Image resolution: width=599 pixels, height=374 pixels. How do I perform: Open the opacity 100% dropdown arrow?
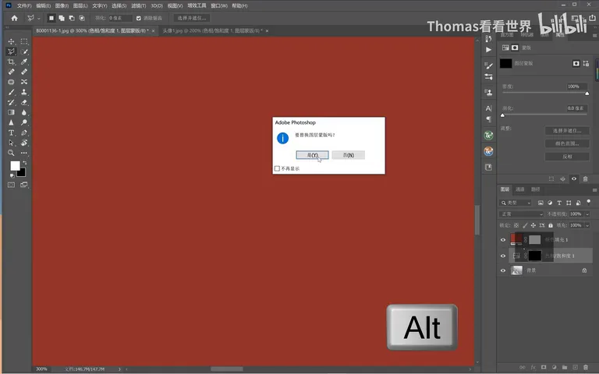coord(587,214)
